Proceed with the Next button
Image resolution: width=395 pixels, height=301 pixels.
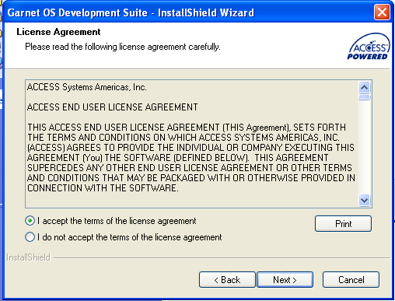pos(285,280)
